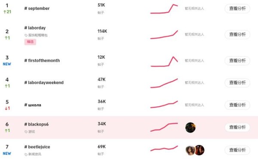Open analysis for #школа hashtag
The height and width of the screenshot is (160, 258).
(237, 105)
